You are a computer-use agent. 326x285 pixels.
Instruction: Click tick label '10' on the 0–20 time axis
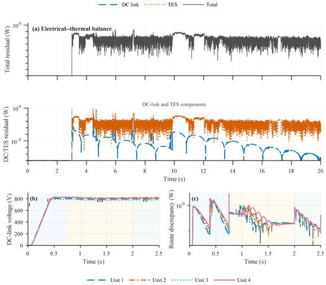(x=174, y=171)
